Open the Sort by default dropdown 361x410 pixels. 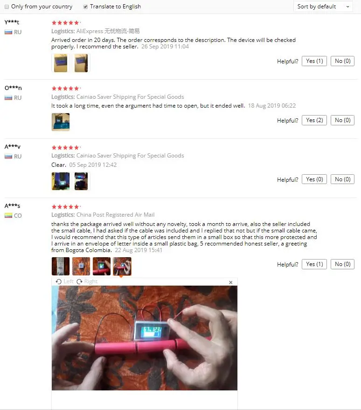click(323, 7)
